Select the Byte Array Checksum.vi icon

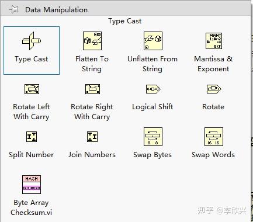pos(32,185)
